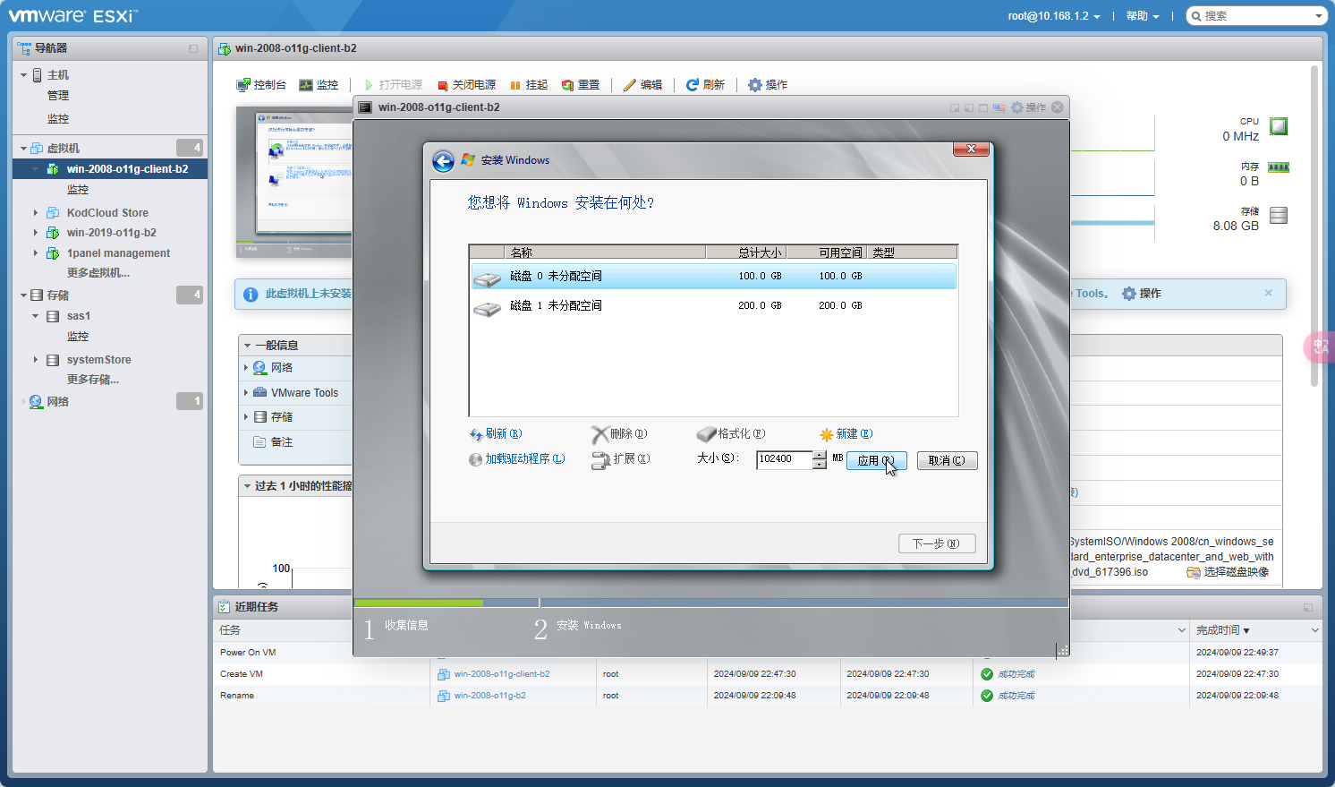Click the 关闭电源 power off button
1335x787 pixels.
point(467,85)
